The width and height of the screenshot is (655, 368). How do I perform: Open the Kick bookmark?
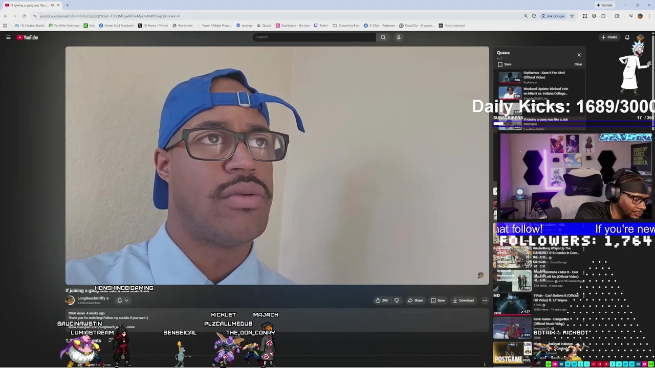[x=89, y=26]
